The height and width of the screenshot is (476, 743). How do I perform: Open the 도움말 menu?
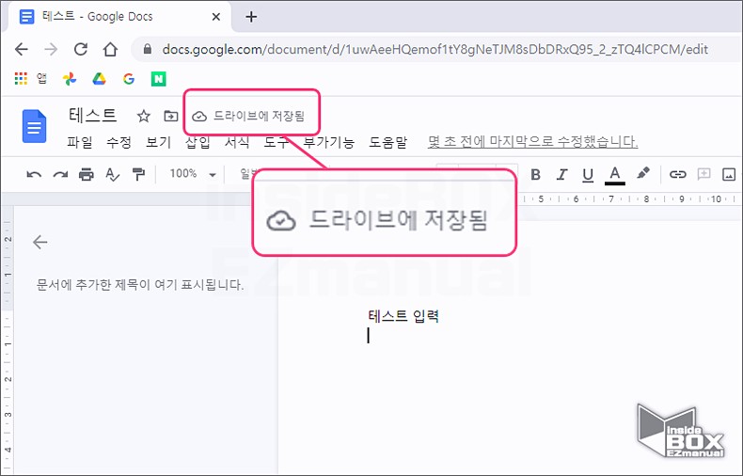tap(388, 143)
